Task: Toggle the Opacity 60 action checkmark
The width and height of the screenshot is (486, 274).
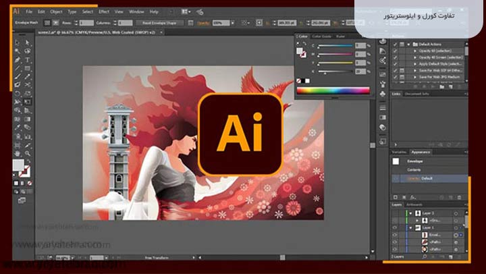Action: tap(395, 51)
